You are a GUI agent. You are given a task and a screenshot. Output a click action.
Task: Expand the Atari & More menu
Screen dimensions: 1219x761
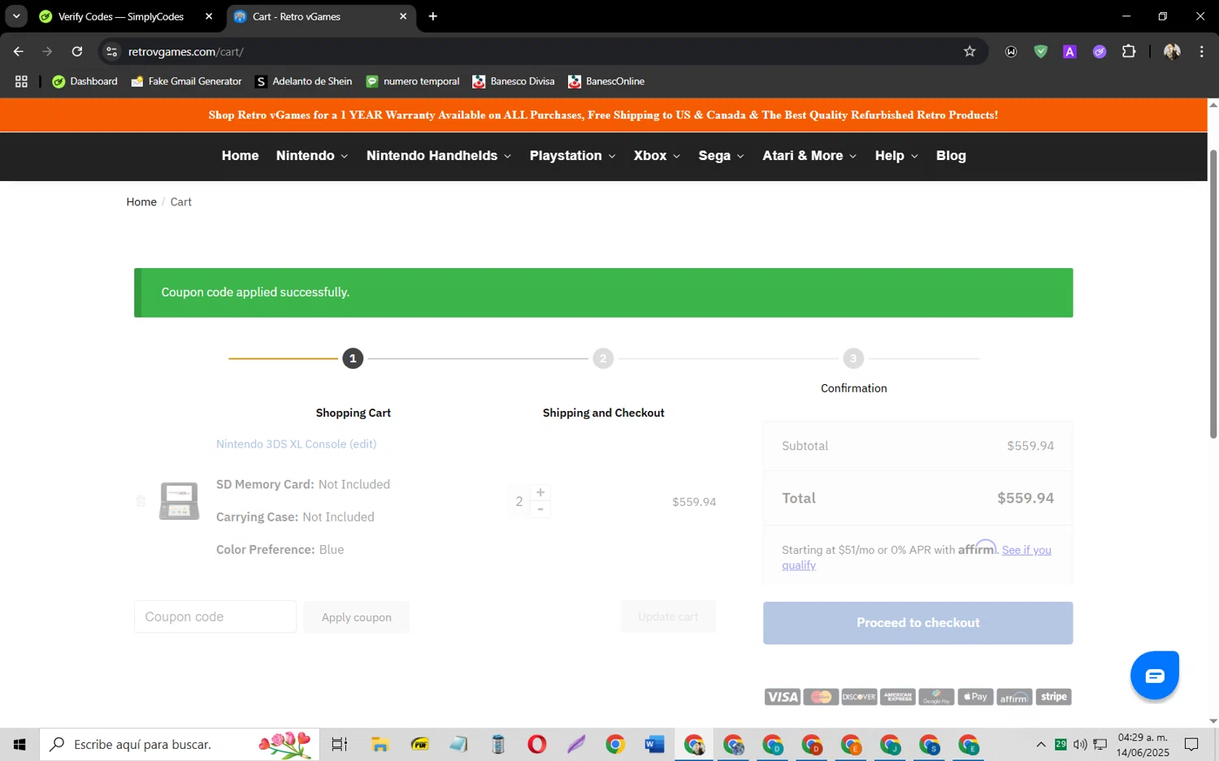click(809, 156)
